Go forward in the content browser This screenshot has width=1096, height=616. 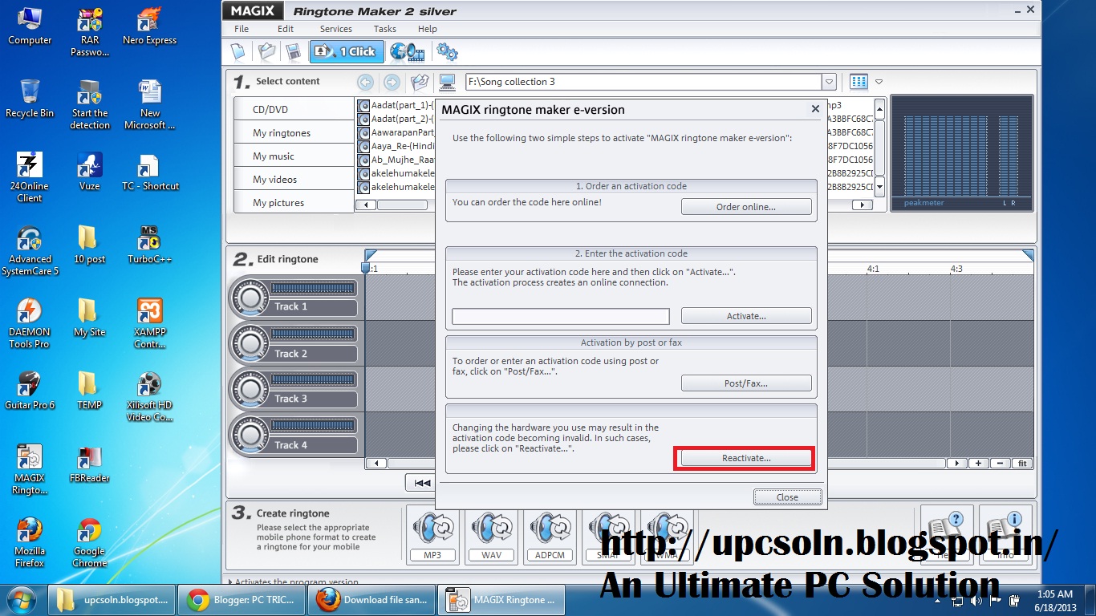392,82
